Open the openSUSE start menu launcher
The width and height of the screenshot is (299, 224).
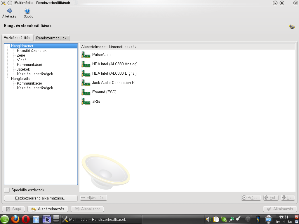coord(5,219)
